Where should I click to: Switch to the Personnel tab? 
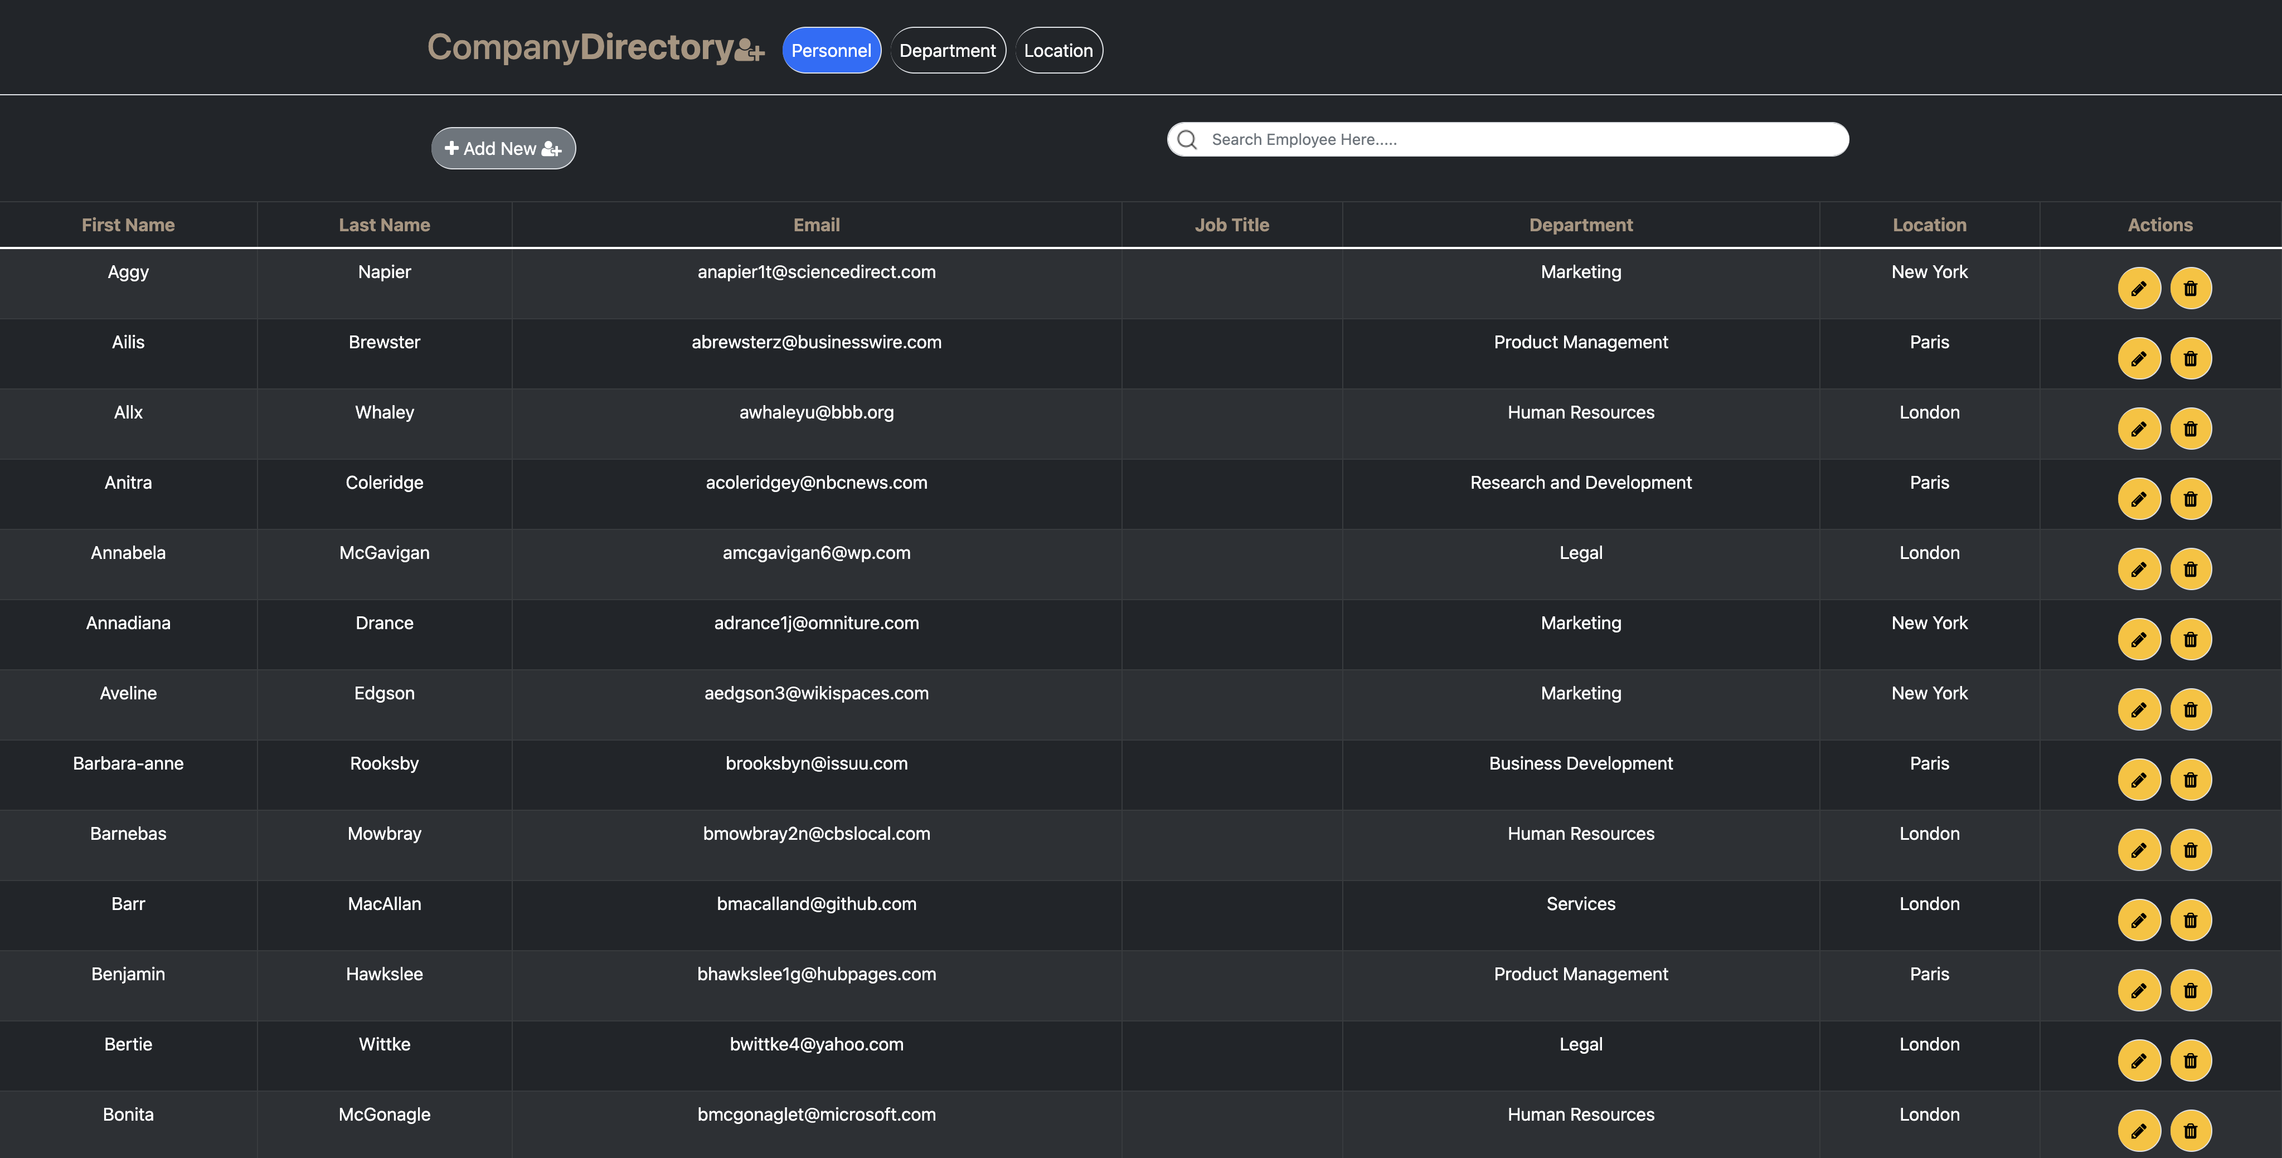pos(830,51)
